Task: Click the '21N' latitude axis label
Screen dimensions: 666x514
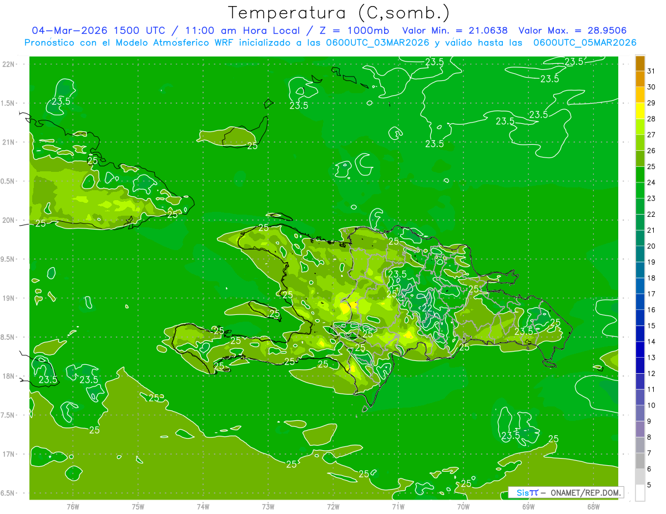Action: (x=8, y=142)
